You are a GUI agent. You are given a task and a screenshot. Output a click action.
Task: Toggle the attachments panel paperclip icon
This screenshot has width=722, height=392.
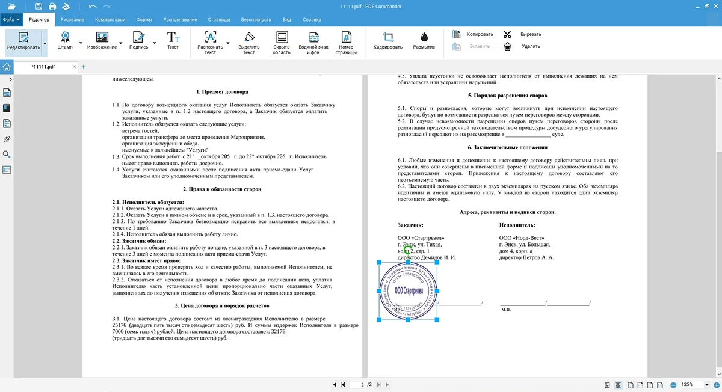[x=7, y=139]
